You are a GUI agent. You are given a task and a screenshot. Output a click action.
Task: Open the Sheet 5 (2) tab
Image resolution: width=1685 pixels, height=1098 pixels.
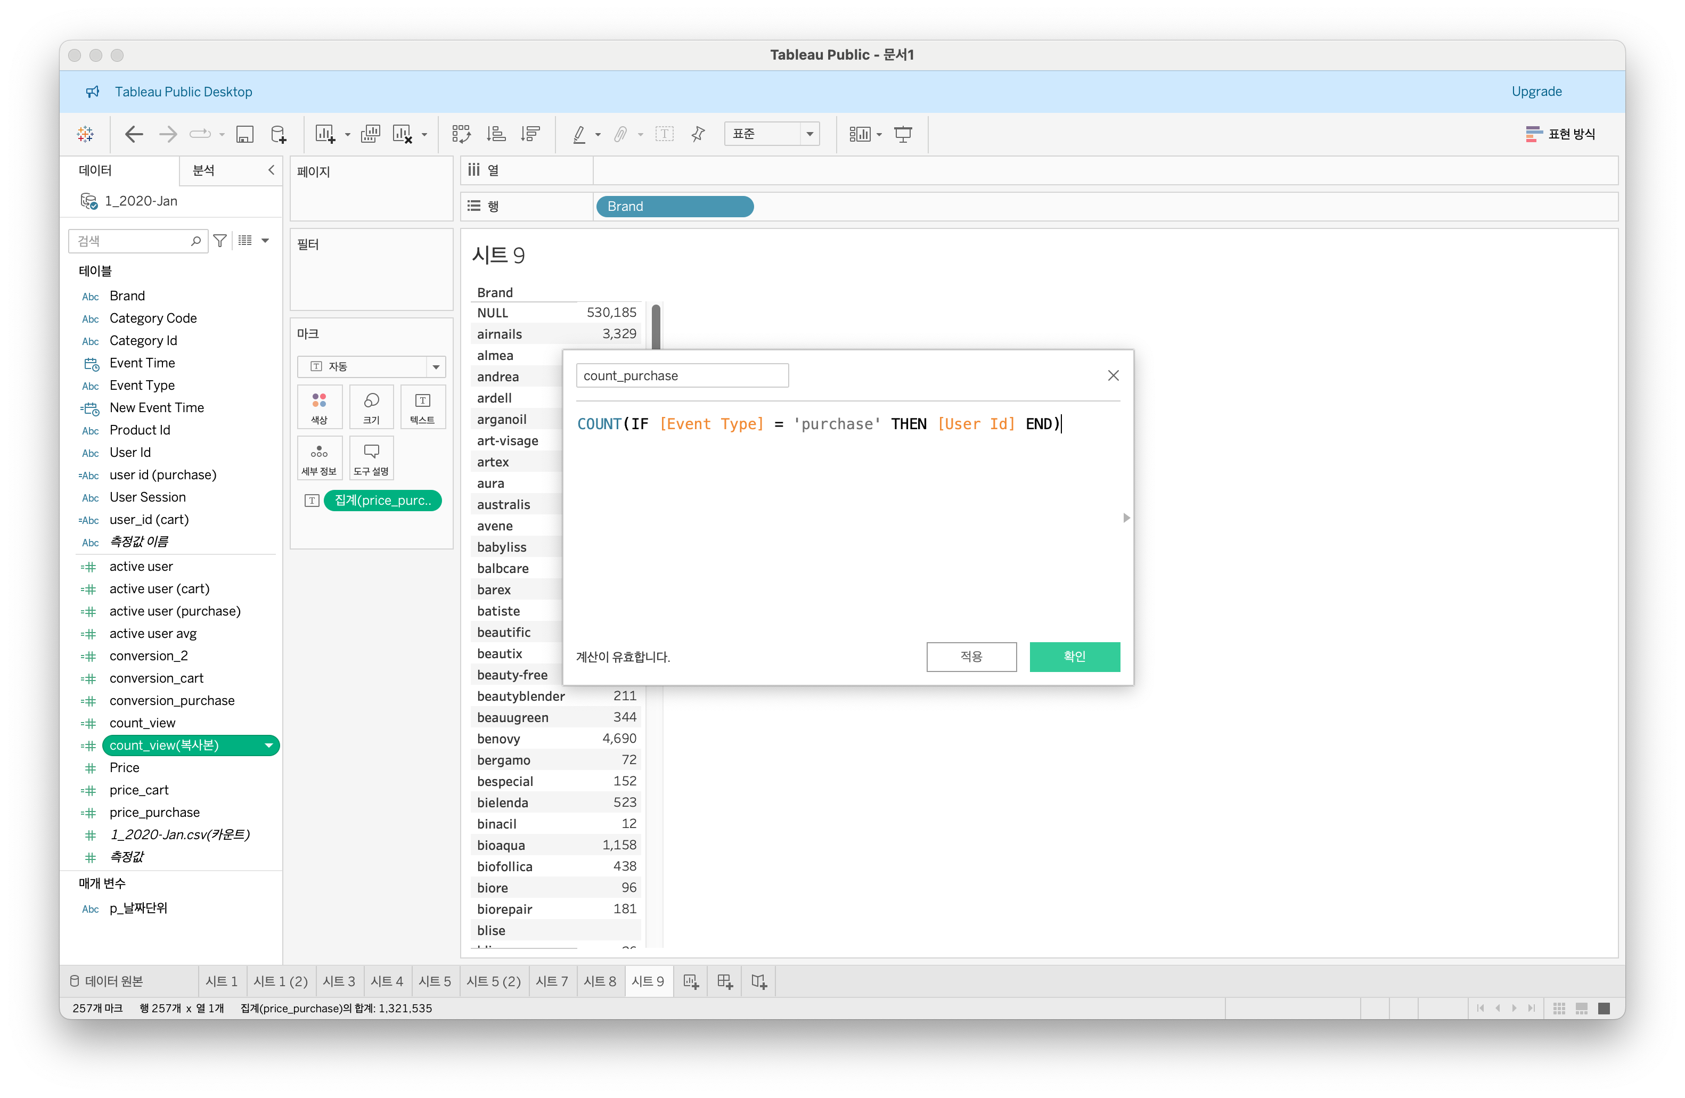coord(494,981)
